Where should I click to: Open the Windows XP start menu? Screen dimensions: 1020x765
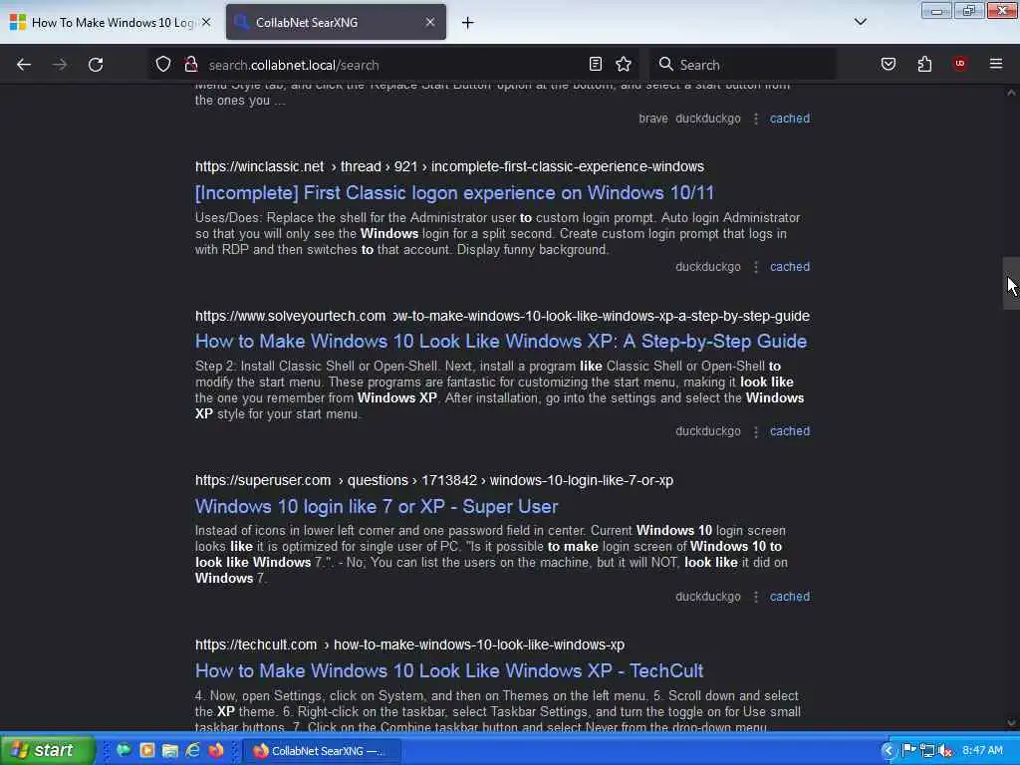pyautogui.click(x=47, y=750)
